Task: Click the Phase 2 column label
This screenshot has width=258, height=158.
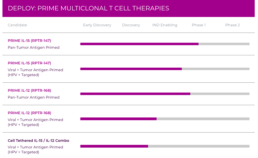Action: coord(232,25)
